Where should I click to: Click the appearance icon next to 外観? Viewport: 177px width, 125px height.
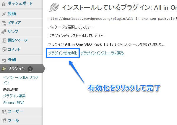point(4,60)
